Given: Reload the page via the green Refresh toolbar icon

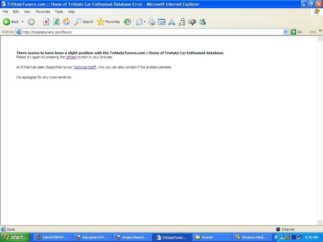Looking at the screenshot, I should pos(56,22).
